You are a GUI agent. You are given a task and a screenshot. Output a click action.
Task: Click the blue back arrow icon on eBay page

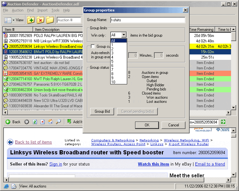click(x=10, y=142)
